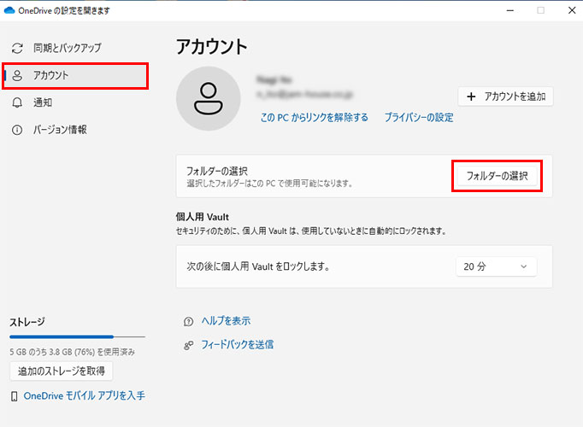Click the アカウントを追加 button
The image size is (583, 427).
(506, 97)
